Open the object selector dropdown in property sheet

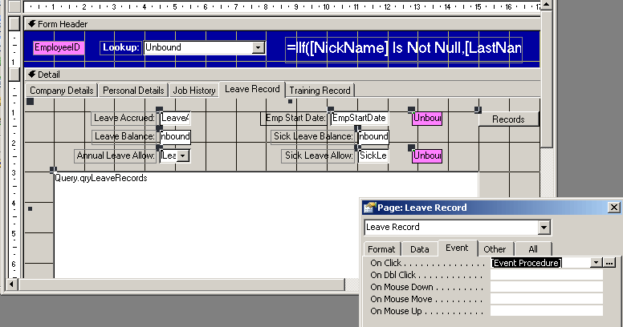tap(544, 228)
